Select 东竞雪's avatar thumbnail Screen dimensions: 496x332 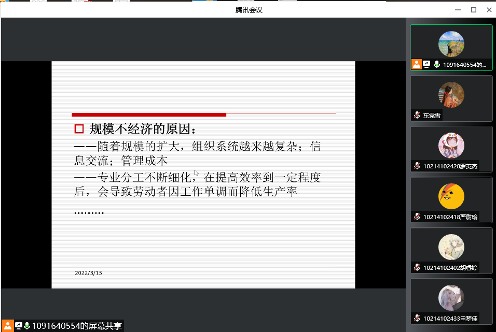point(451,95)
